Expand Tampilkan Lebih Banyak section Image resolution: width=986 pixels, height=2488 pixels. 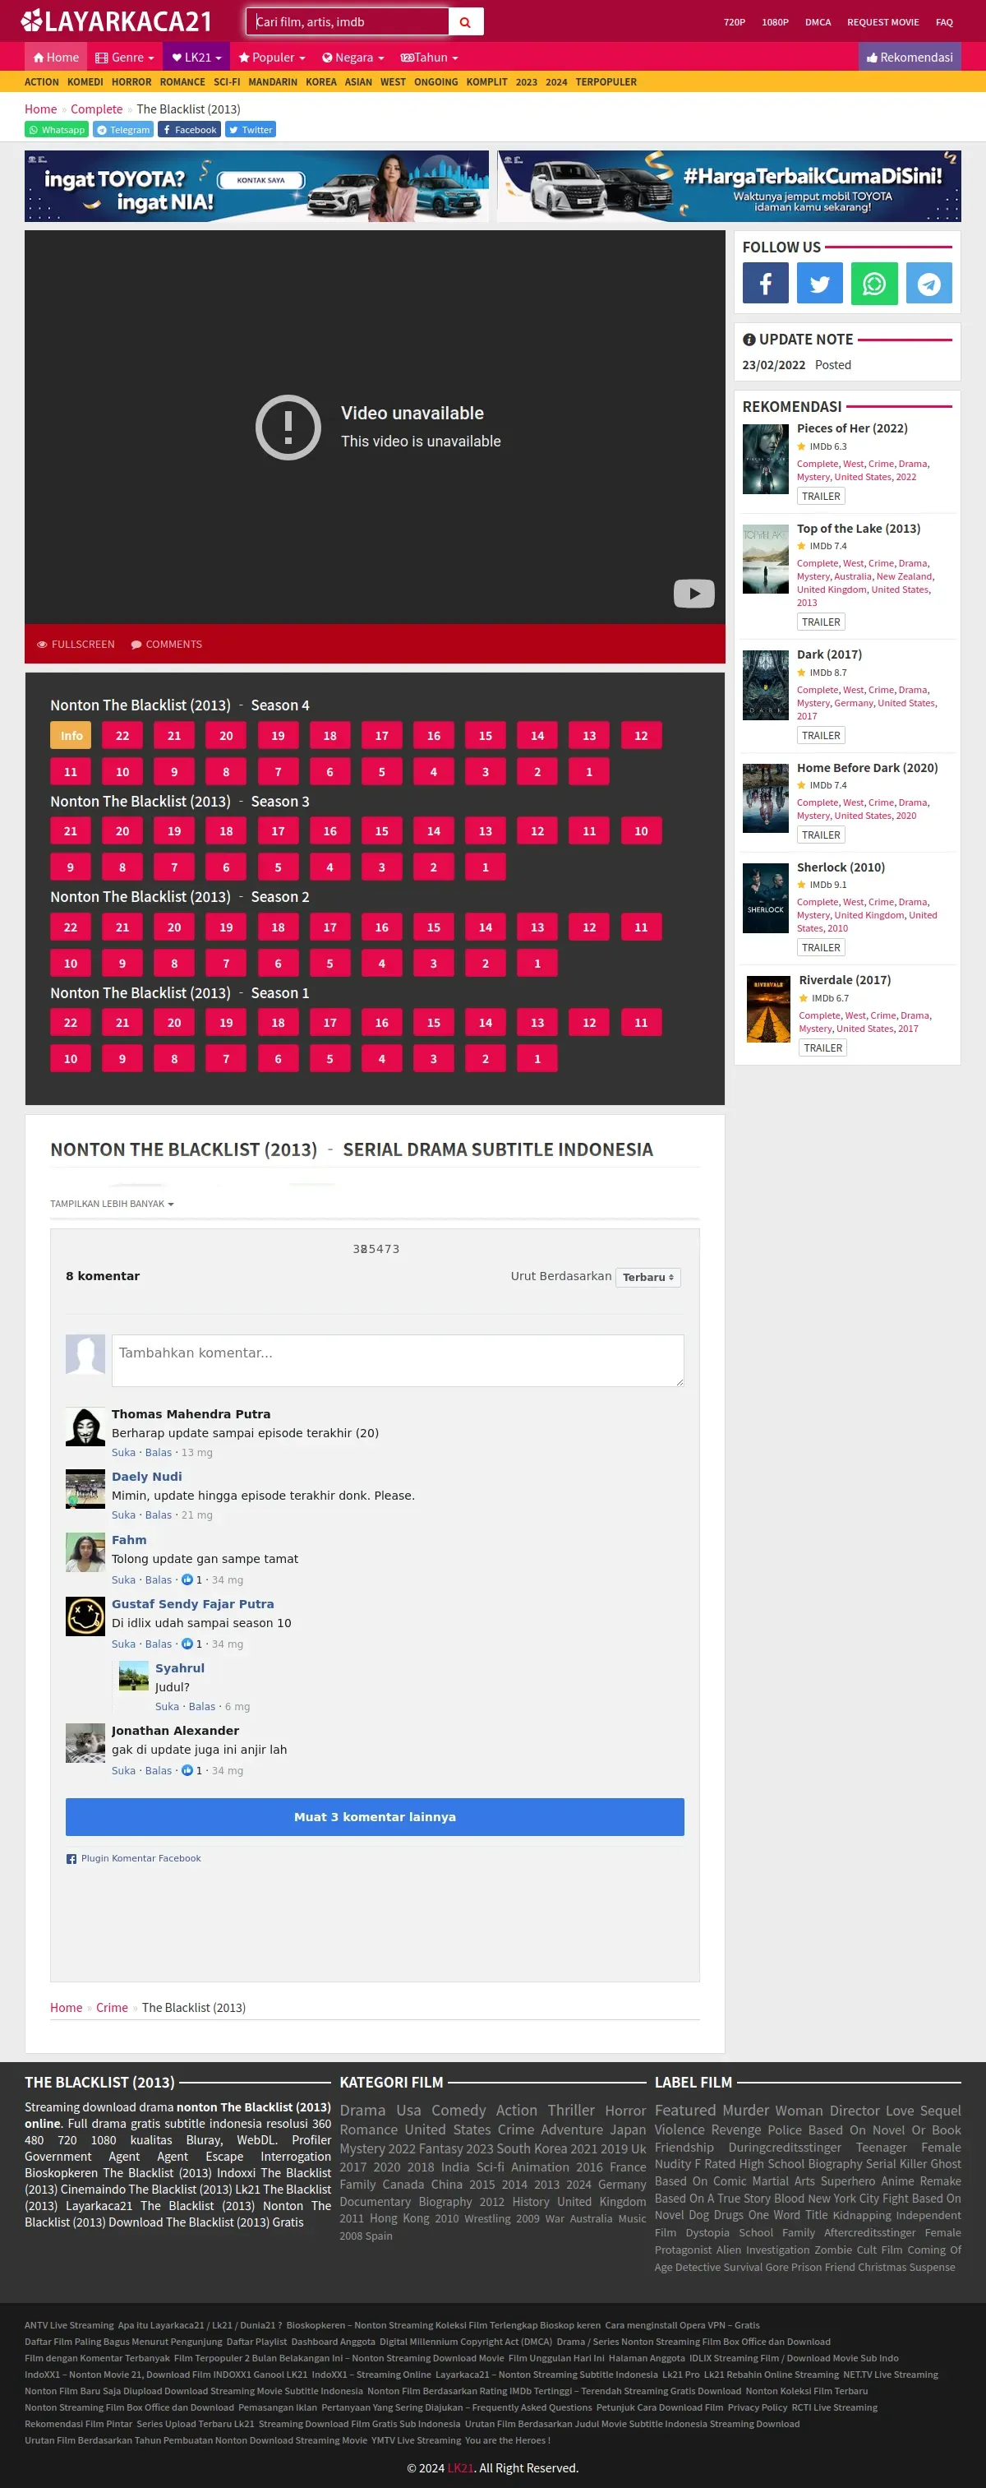coord(112,1205)
